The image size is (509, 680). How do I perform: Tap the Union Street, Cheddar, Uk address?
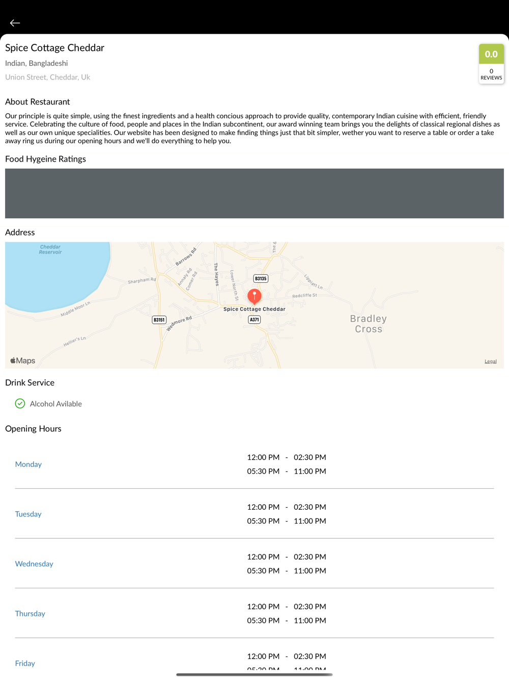point(47,77)
